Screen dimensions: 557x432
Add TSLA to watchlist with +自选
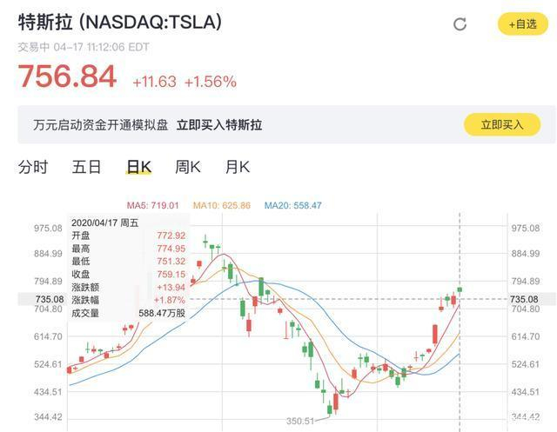coord(522,24)
